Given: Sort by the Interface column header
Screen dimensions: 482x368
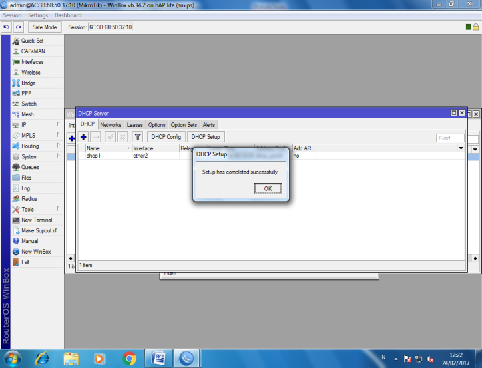Looking at the screenshot, I should [156, 148].
